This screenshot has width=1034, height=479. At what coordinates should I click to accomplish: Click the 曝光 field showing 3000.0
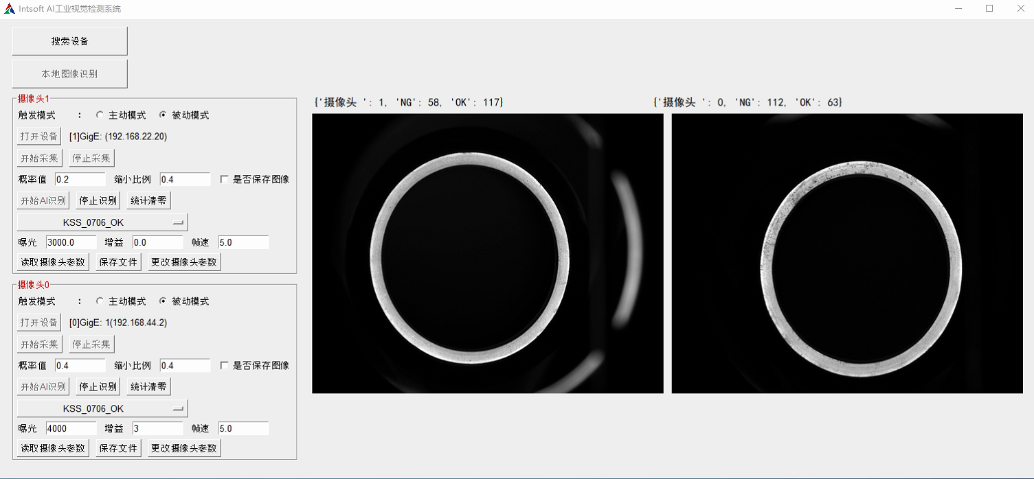click(x=71, y=242)
